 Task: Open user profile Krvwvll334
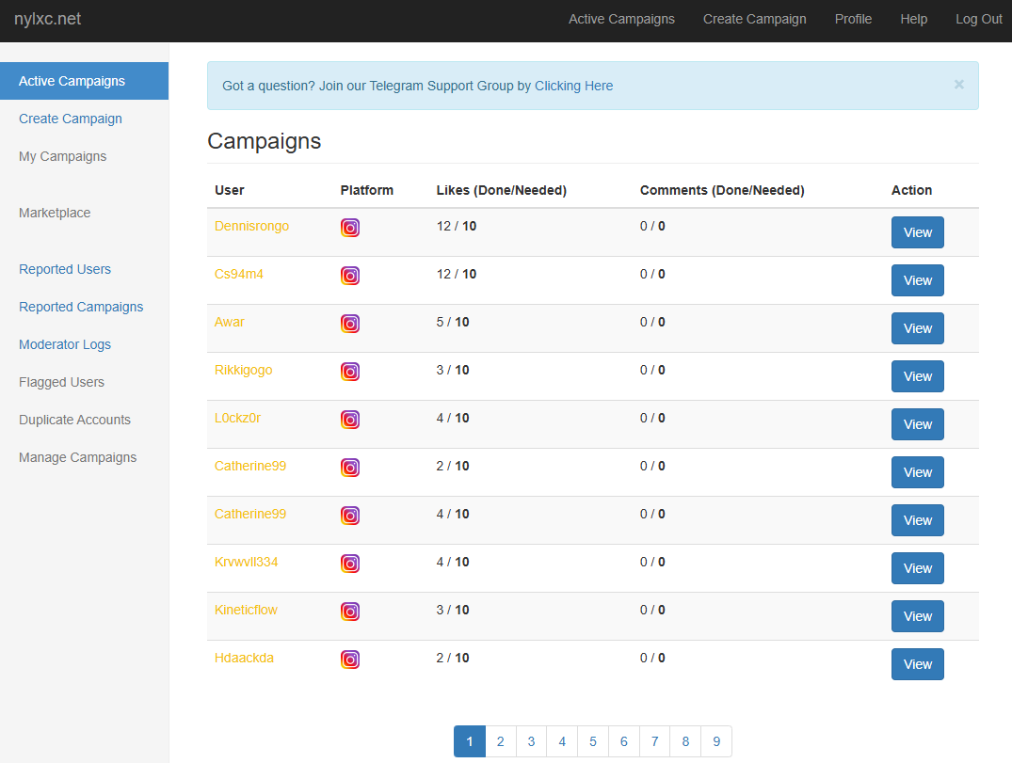click(246, 562)
